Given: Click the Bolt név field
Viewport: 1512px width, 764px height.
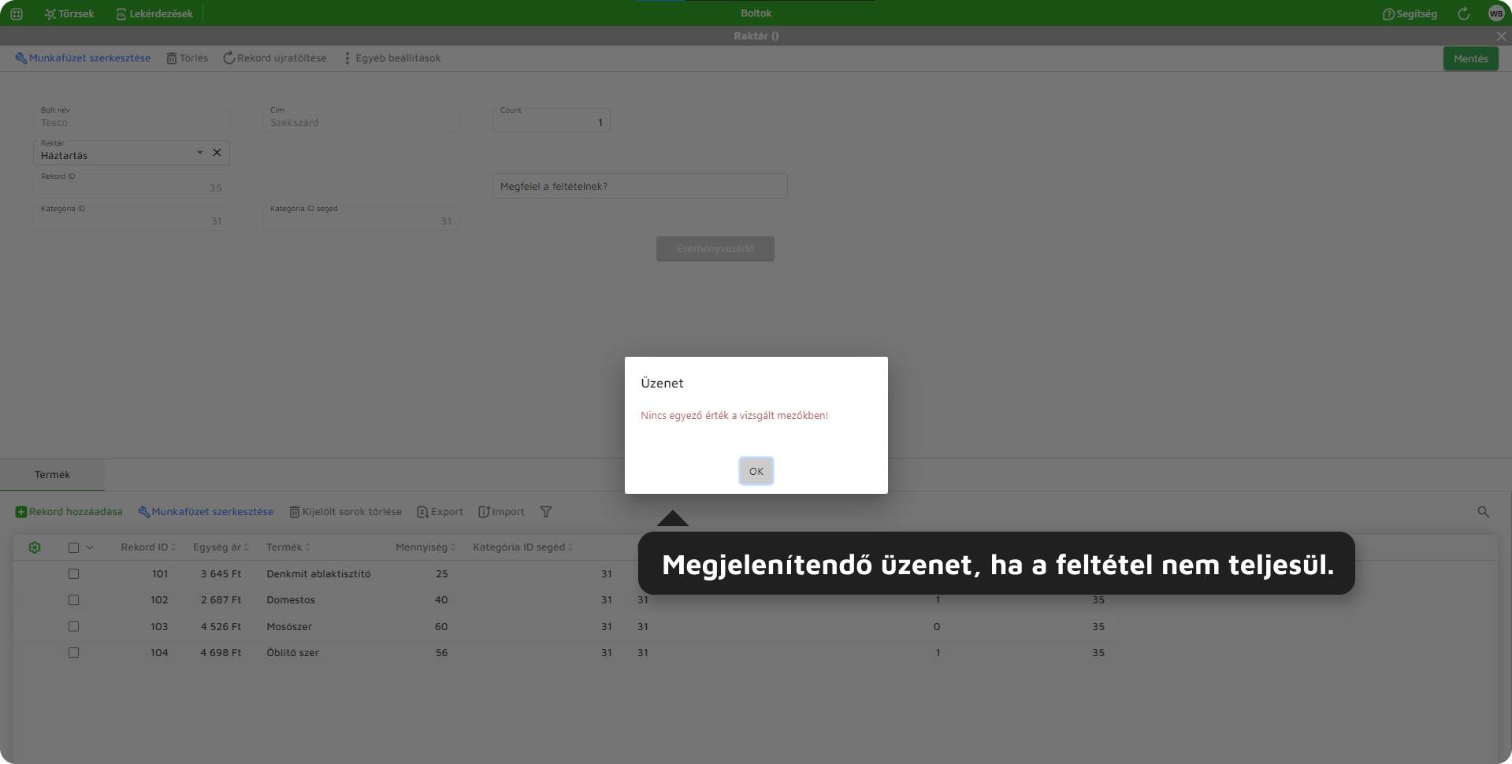Looking at the screenshot, I should tap(132, 120).
